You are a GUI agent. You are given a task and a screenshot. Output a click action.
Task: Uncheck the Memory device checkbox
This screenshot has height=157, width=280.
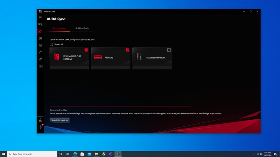click(128, 50)
